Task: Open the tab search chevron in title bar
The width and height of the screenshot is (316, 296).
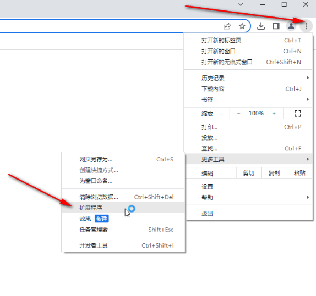Action: 241,4
